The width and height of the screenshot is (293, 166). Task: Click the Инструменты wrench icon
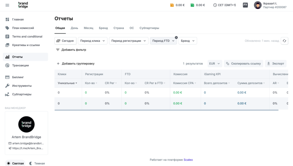[7, 86]
